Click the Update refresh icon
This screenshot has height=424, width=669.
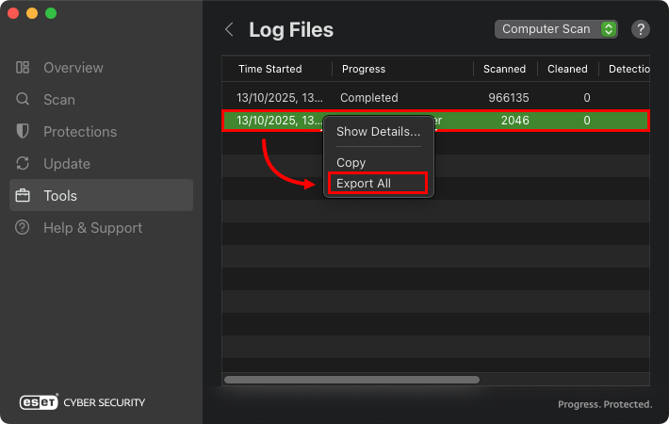[x=23, y=164]
